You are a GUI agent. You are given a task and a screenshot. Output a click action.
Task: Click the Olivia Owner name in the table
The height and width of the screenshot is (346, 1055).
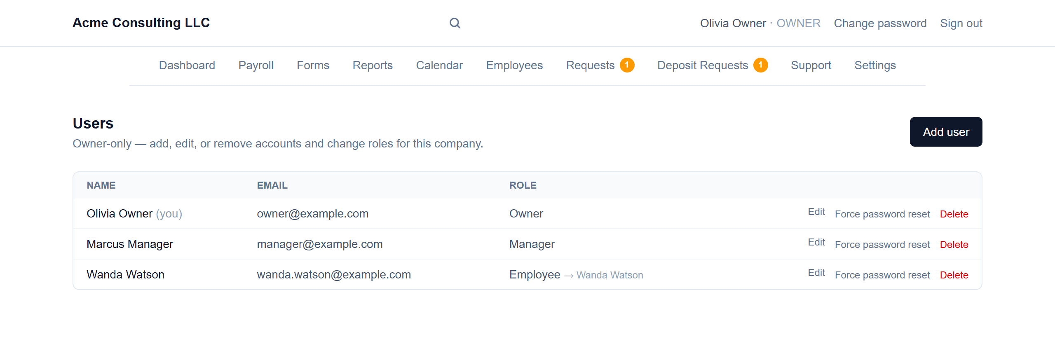point(120,214)
